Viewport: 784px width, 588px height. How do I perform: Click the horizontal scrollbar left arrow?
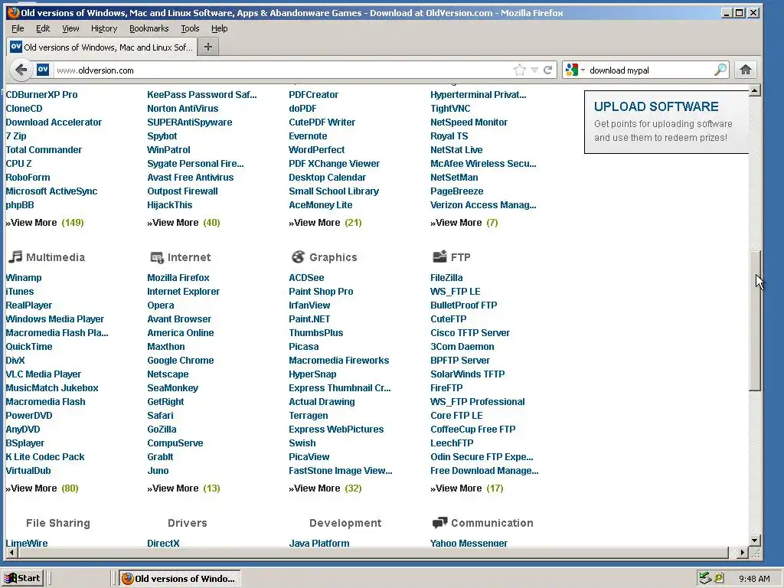(x=11, y=553)
